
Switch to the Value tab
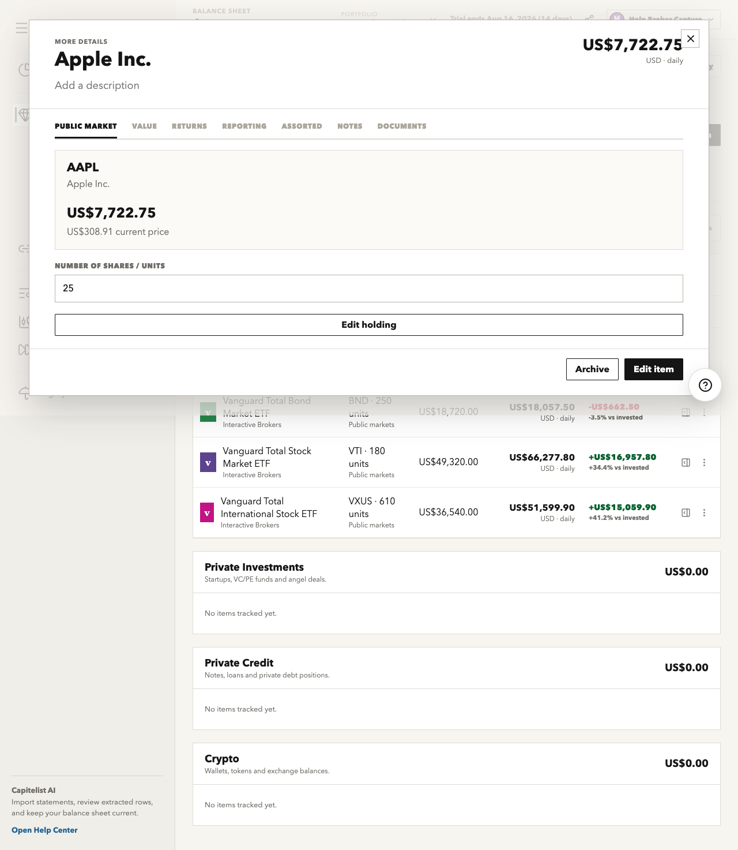(144, 126)
